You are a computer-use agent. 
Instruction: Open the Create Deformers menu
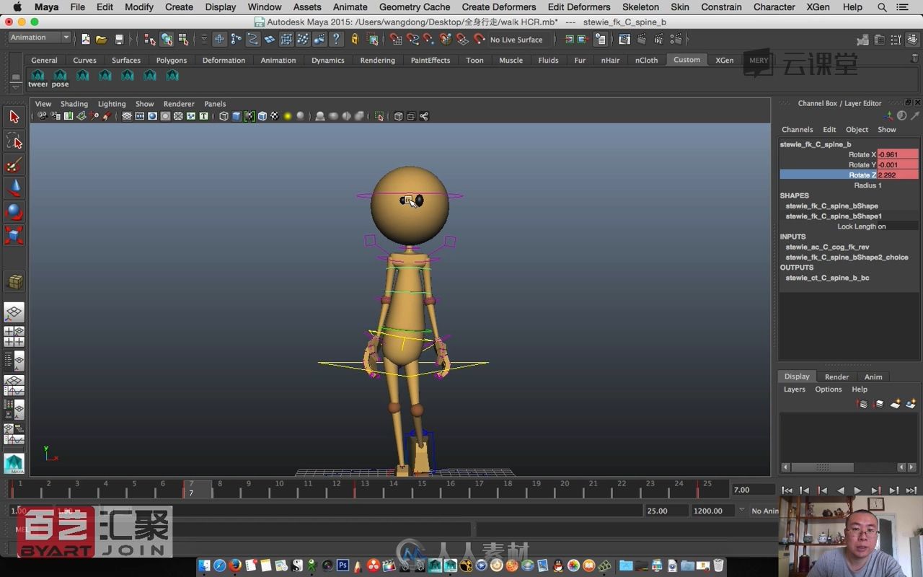[x=499, y=6]
